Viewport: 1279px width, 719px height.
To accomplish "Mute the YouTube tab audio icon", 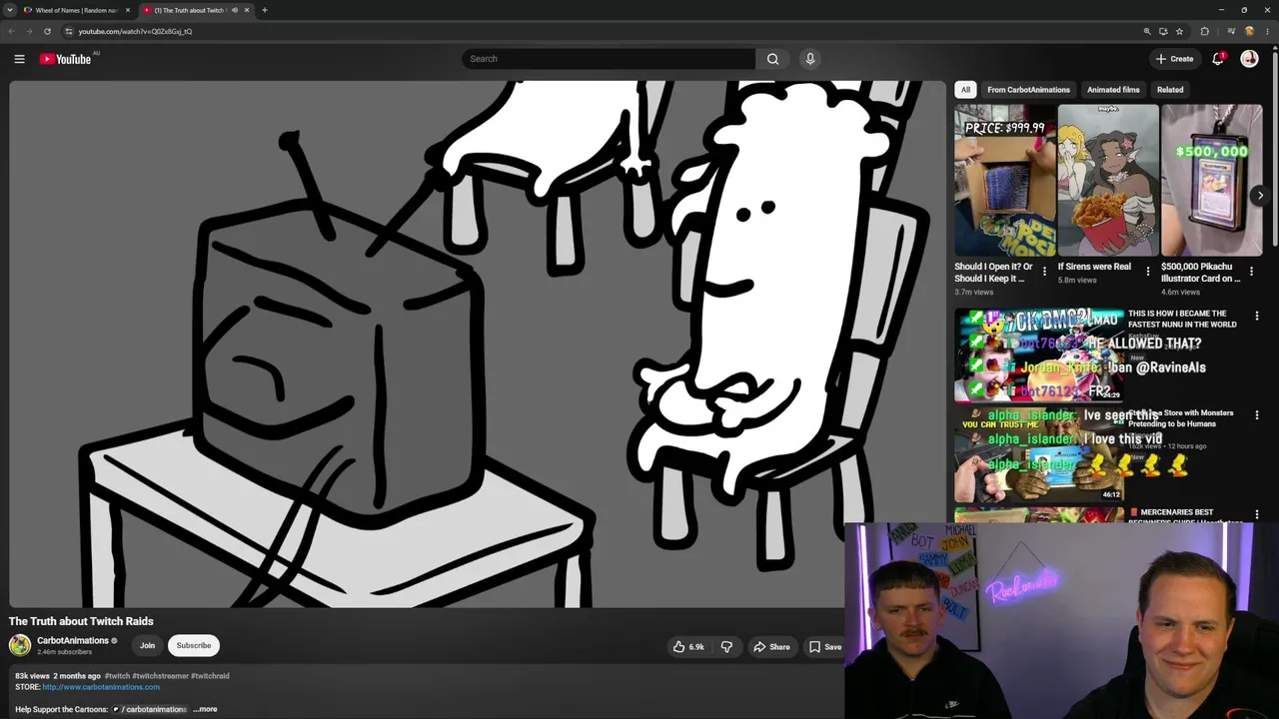I will point(234,10).
